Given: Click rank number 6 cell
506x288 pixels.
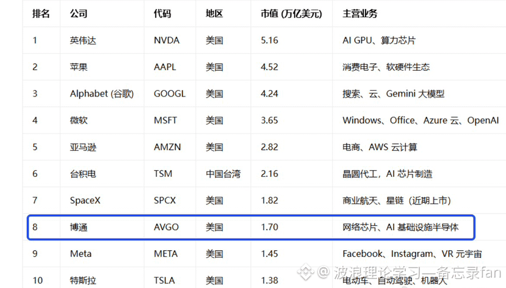Looking at the screenshot, I should point(35,174).
